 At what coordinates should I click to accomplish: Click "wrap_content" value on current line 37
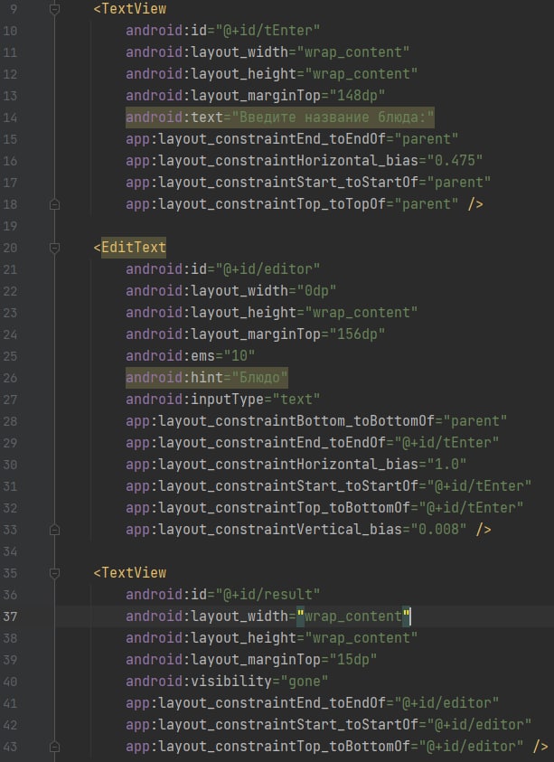(x=352, y=616)
